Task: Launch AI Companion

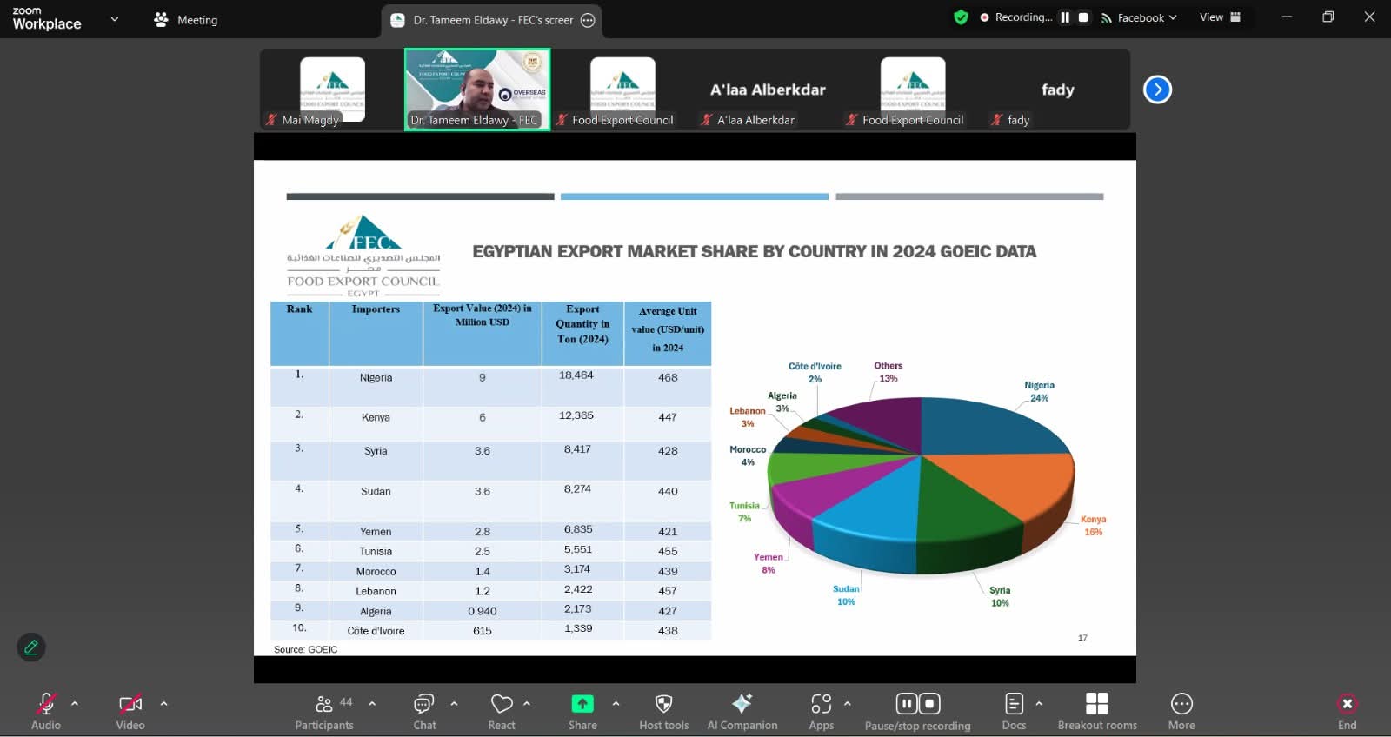Action: [x=742, y=711]
